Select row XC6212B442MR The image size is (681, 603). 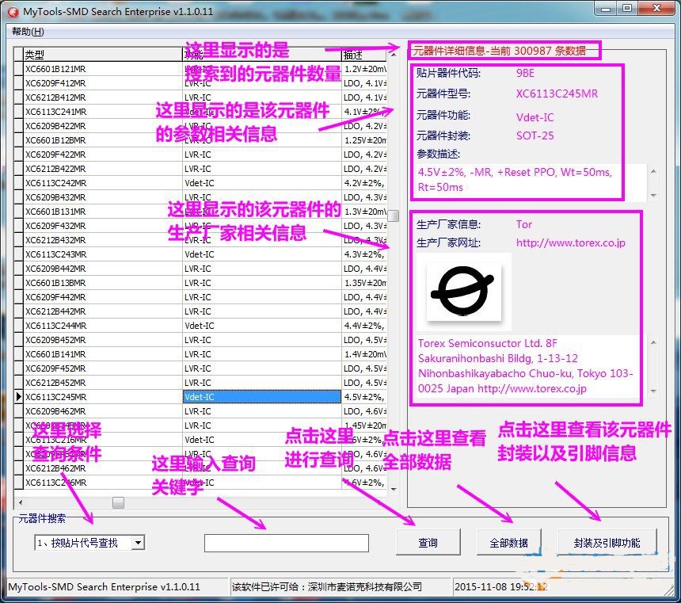tap(200, 311)
